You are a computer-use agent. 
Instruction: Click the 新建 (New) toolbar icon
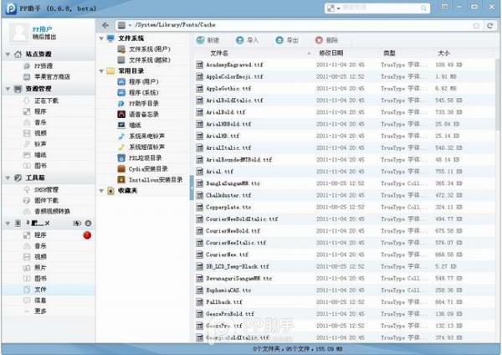point(200,39)
